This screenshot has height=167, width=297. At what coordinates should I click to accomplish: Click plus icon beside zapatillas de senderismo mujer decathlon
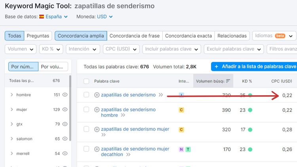pyautogui.click(x=97, y=149)
